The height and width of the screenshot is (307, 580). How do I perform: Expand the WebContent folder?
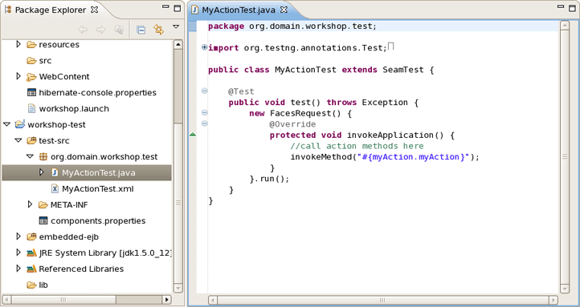point(18,76)
